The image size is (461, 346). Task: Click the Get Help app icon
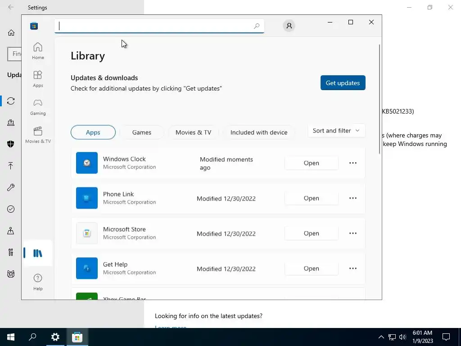[x=87, y=269]
